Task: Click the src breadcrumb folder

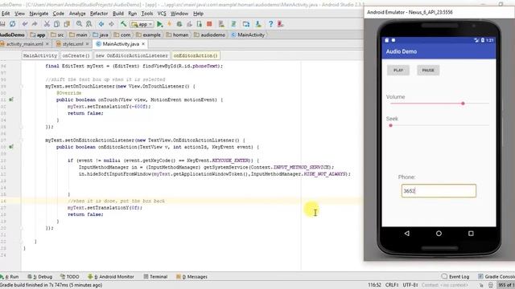Action: pyautogui.click(x=57, y=35)
